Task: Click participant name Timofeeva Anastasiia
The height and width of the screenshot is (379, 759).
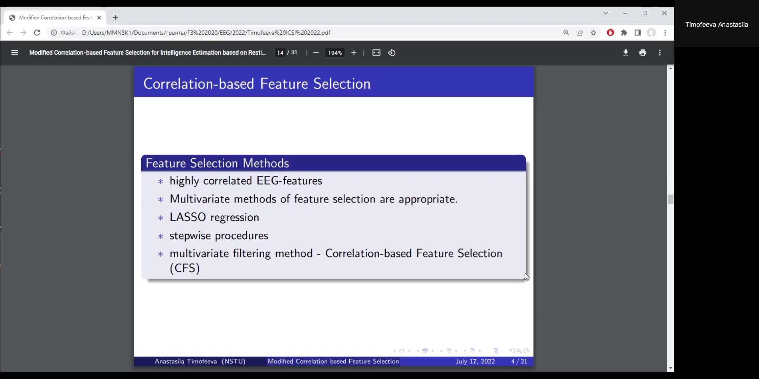Action: [x=716, y=25]
